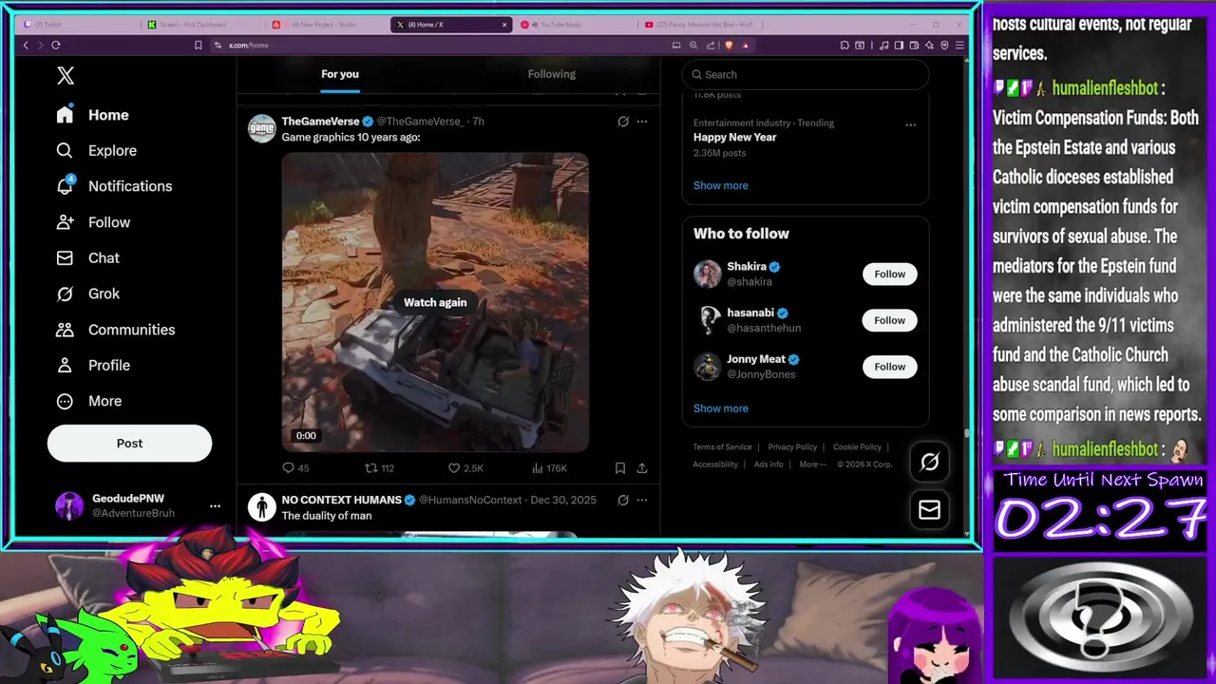Click the white Post button
The image size is (1216, 684).
point(129,443)
